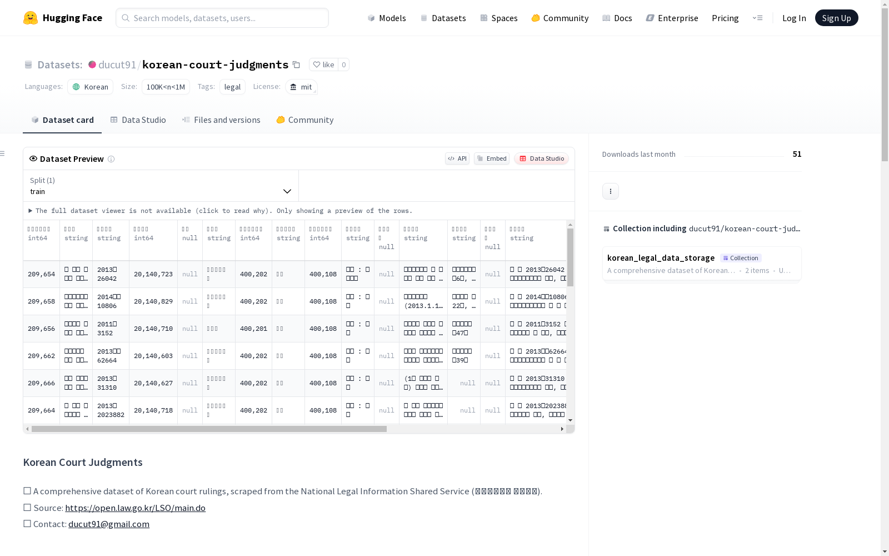This screenshot has height=556, width=889.
Task: Click the 100K<n<1M size tag
Action: [166, 87]
